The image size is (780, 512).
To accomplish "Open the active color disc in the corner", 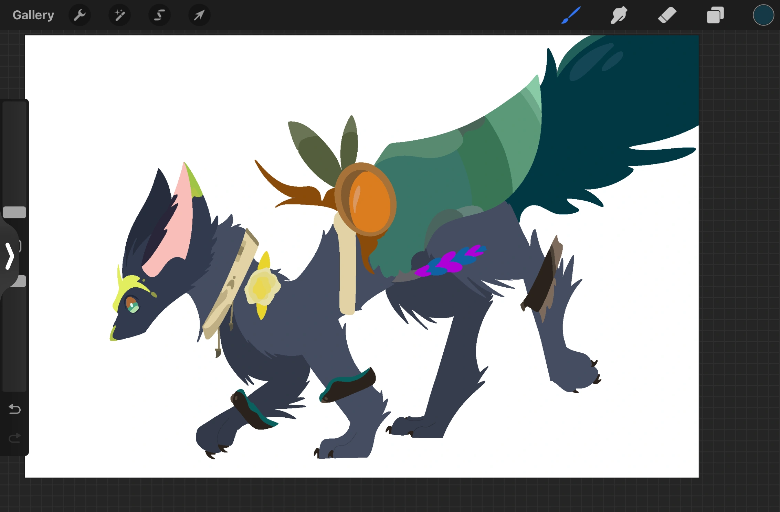I will (x=763, y=15).
